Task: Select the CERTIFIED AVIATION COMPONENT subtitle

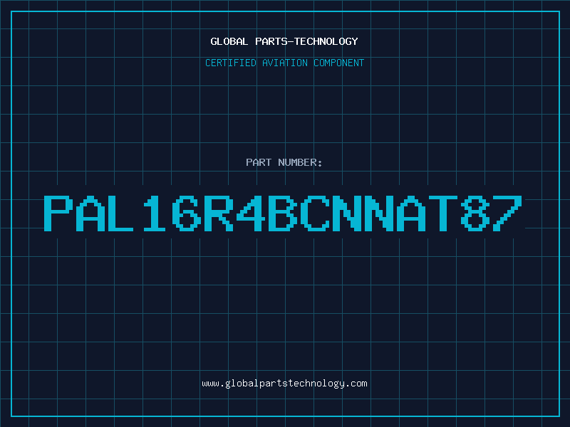Action: [284, 63]
